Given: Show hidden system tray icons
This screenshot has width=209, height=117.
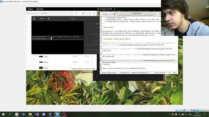Looking at the screenshot, I should [x=169, y=114].
